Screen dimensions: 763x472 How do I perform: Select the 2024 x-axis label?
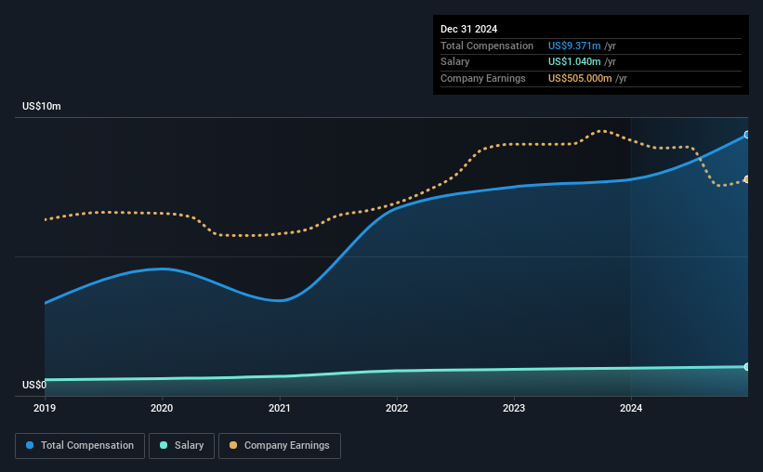coord(631,408)
